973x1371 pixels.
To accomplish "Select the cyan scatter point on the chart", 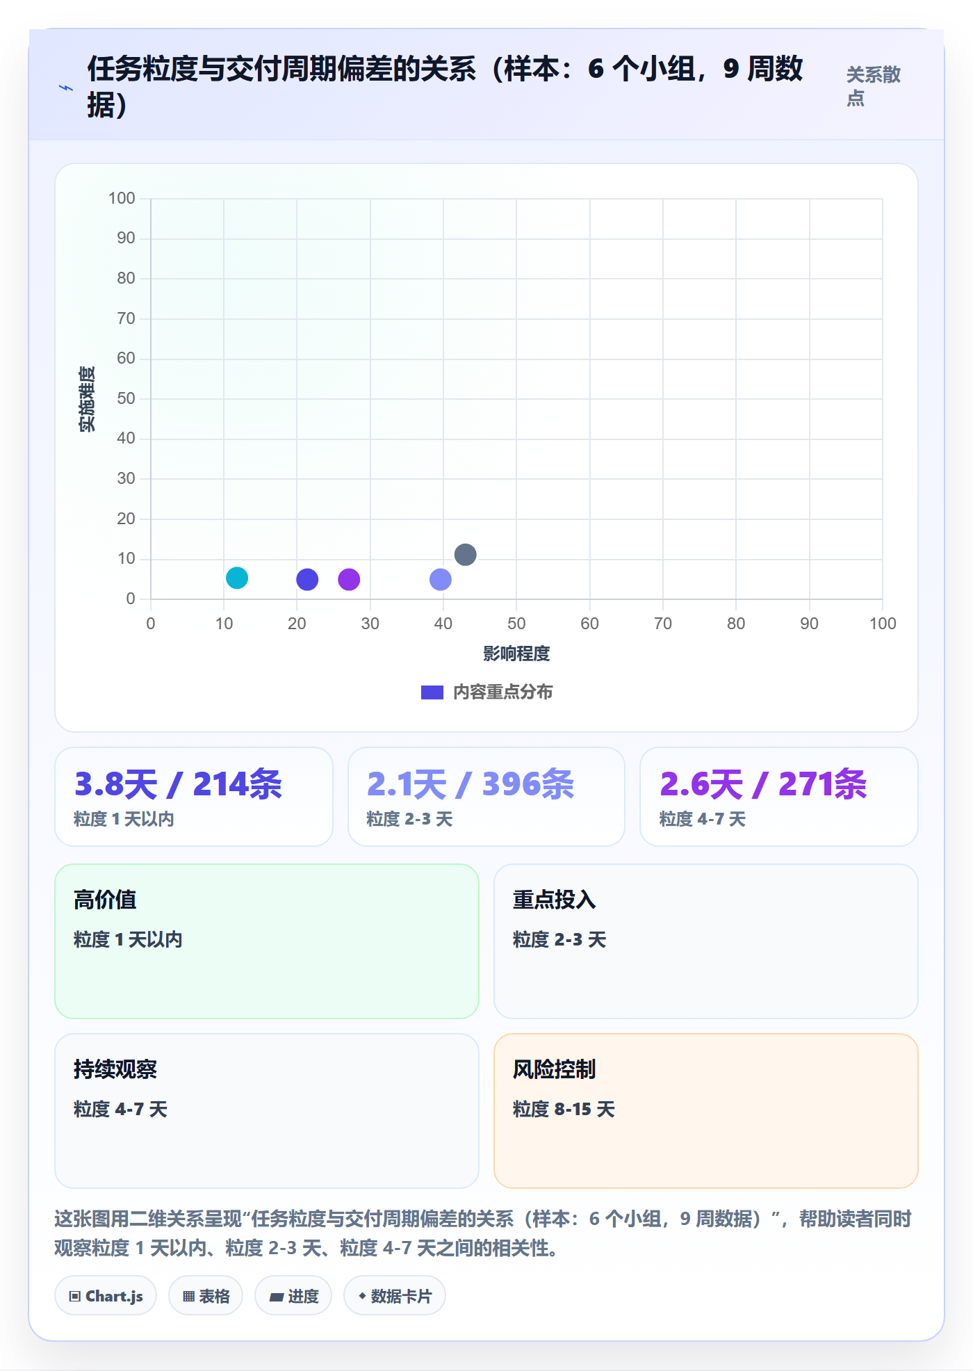I will tap(237, 578).
